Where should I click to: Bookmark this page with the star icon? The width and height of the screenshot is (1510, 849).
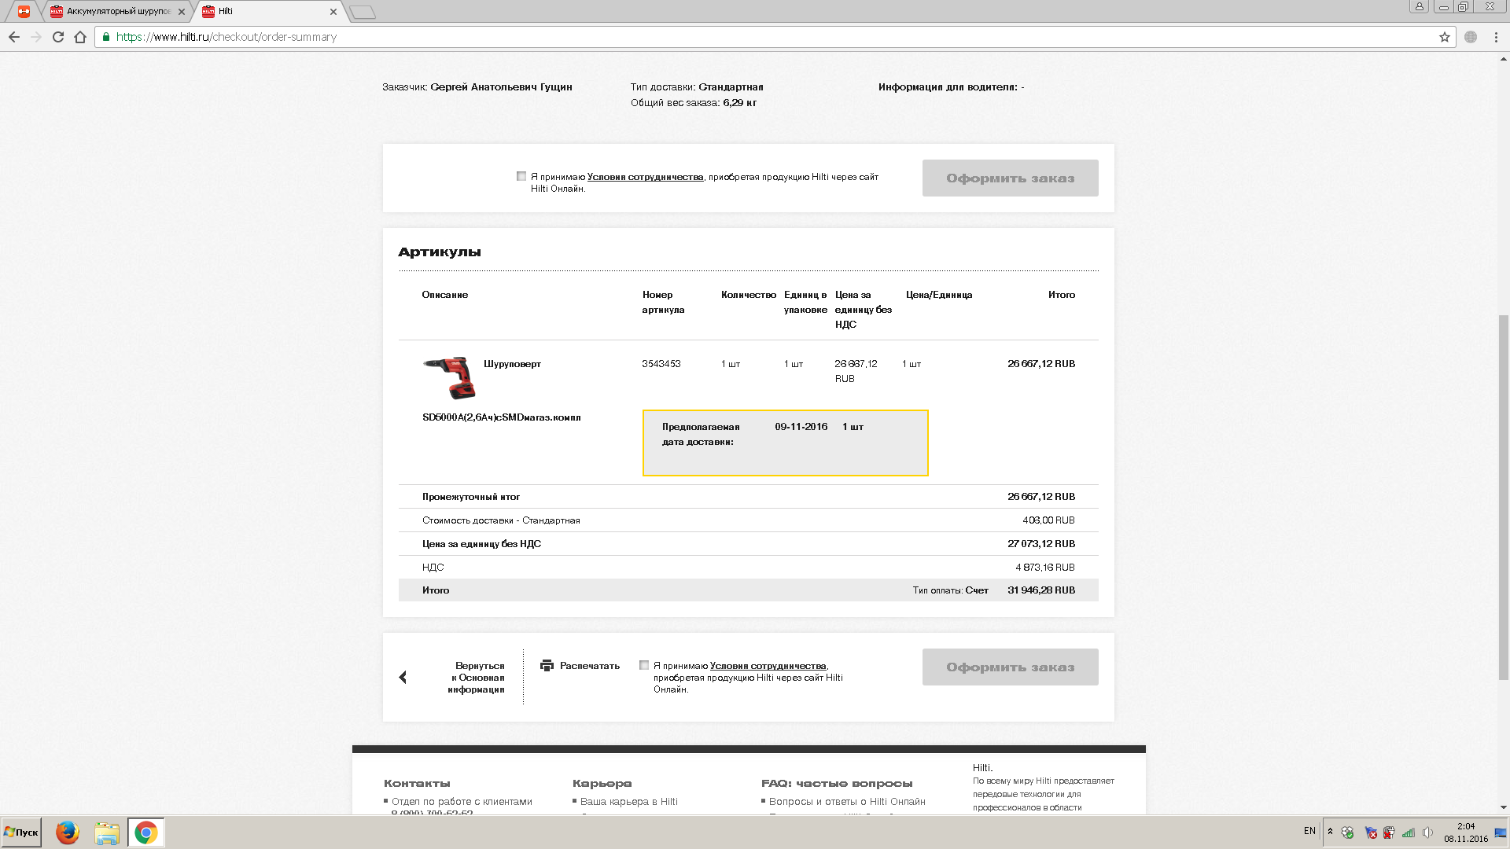click(1445, 37)
